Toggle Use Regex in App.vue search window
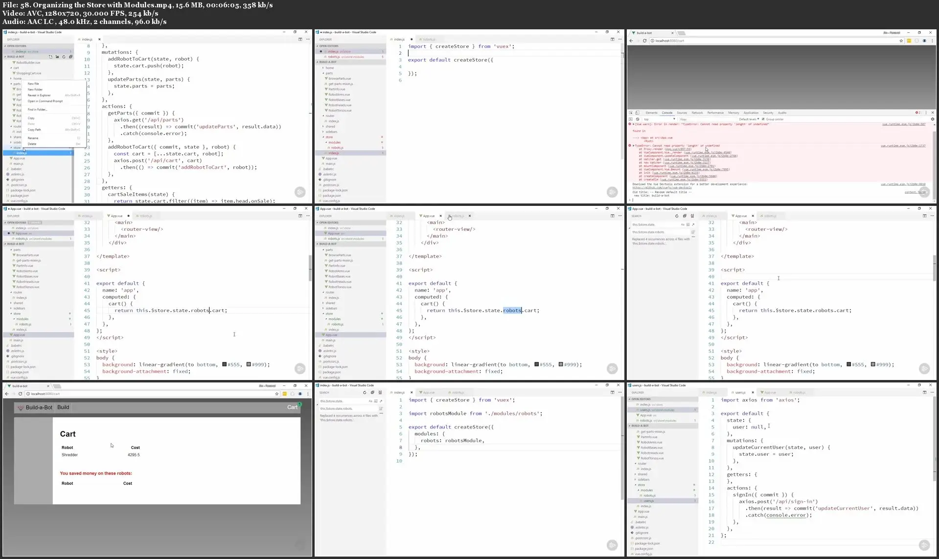 click(x=693, y=224)
